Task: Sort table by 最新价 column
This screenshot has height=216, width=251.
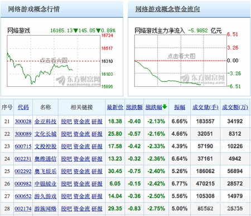Action: pyautogui.click(x=115, y=107)
